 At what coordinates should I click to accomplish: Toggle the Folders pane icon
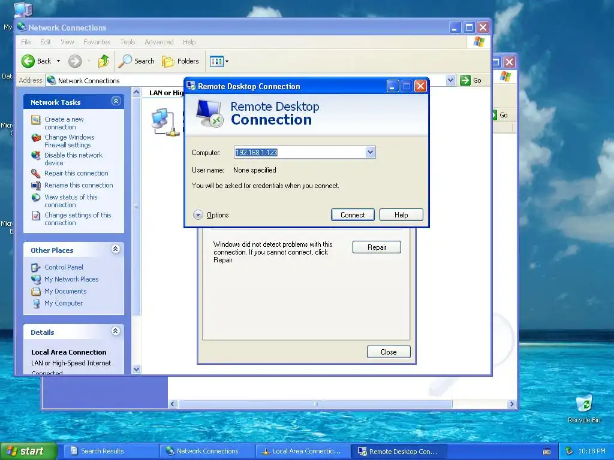pos(168,61)
